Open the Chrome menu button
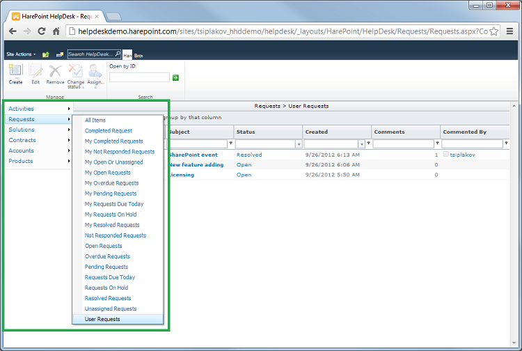 coord(509,31)
